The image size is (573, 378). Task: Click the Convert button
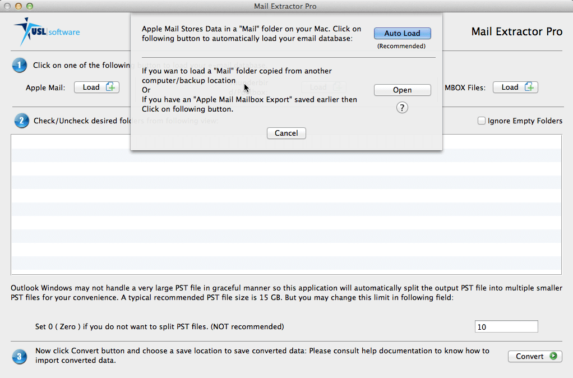pos(534,356)
